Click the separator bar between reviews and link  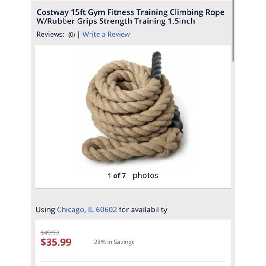tap(79, 35)
